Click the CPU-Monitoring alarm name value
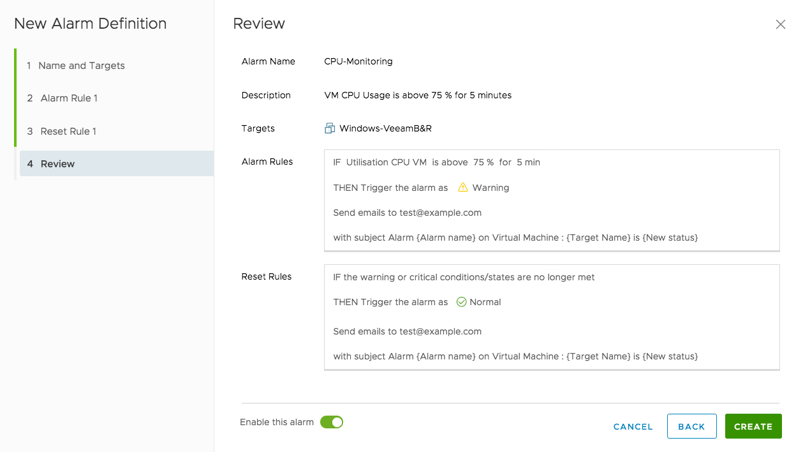796x452 pixels. (358, 62)
